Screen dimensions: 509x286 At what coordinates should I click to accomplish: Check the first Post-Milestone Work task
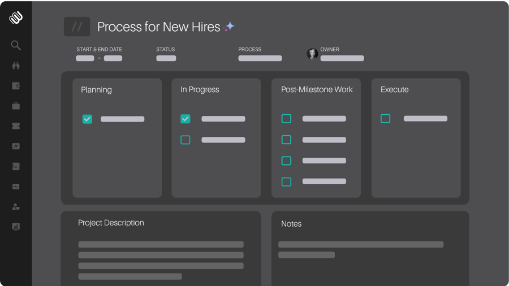tap(287, 119)
